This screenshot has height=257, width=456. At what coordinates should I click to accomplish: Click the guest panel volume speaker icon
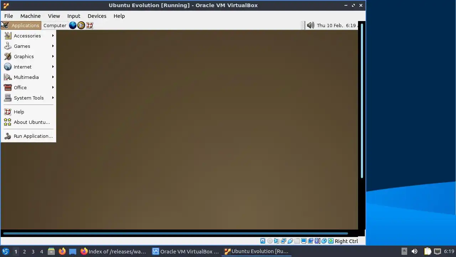311,25
